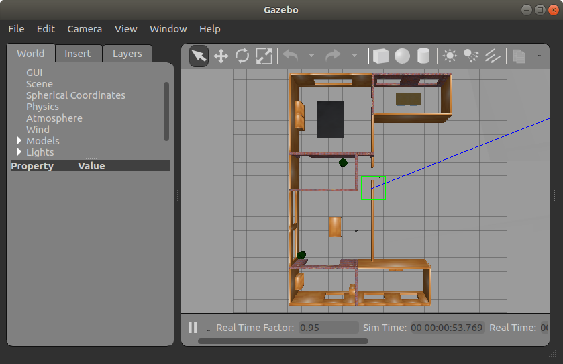Expand the Lights tree node
The height and width of the screenshot is (364, 563).
19,152
